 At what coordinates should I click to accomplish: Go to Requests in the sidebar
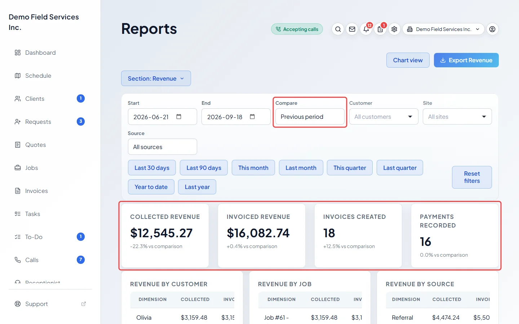pyautogui.click(x=50, y=122)
